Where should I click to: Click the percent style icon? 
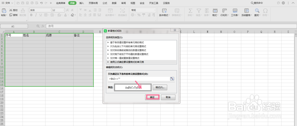[139, 15]
